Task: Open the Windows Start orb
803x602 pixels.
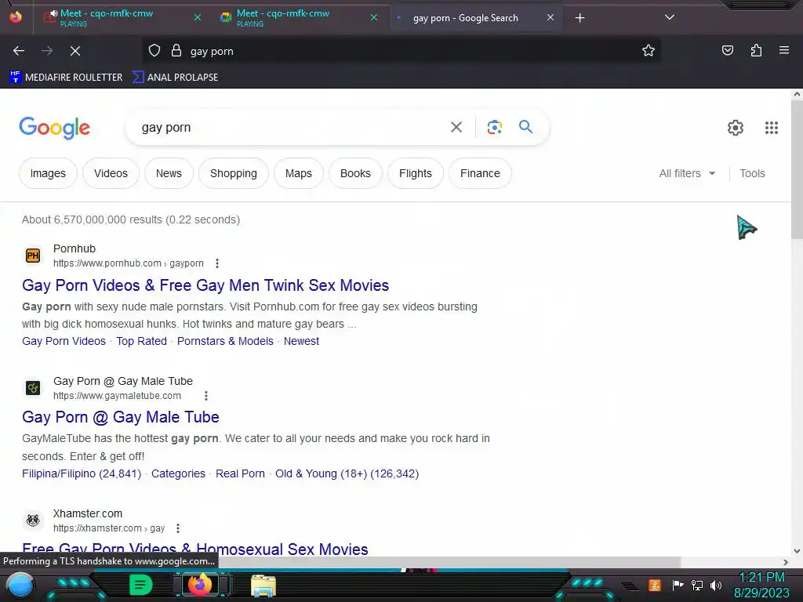Action: [x=20, y=585]
